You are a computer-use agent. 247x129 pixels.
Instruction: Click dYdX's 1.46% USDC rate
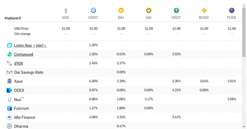tap(93, 63)
